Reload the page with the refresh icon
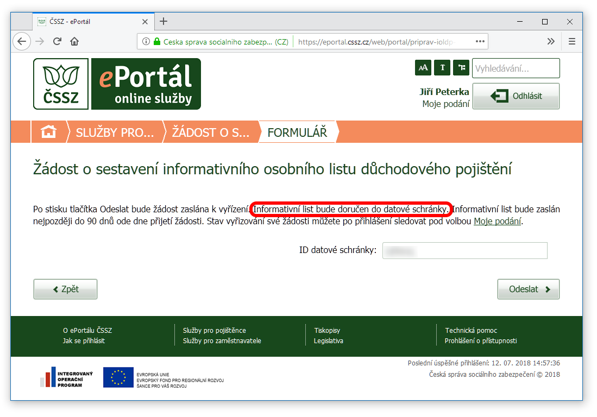The height and width of the screenshot is (417, 597). coord(57,41)
